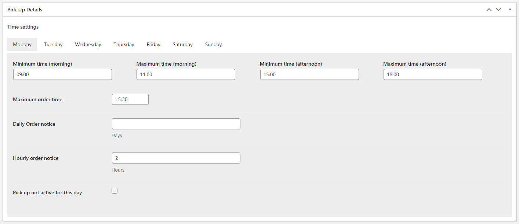Move Pick Up Details panel down

click(x=498, y=10)
